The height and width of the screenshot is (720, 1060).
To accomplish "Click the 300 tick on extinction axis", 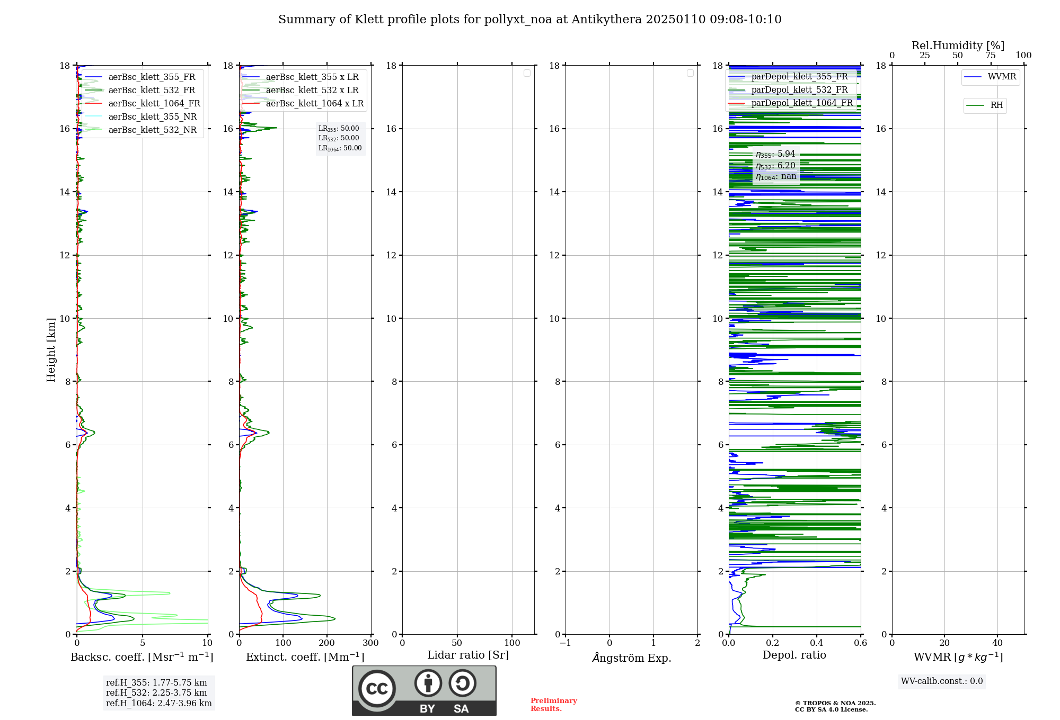I will tap(371, 643).
